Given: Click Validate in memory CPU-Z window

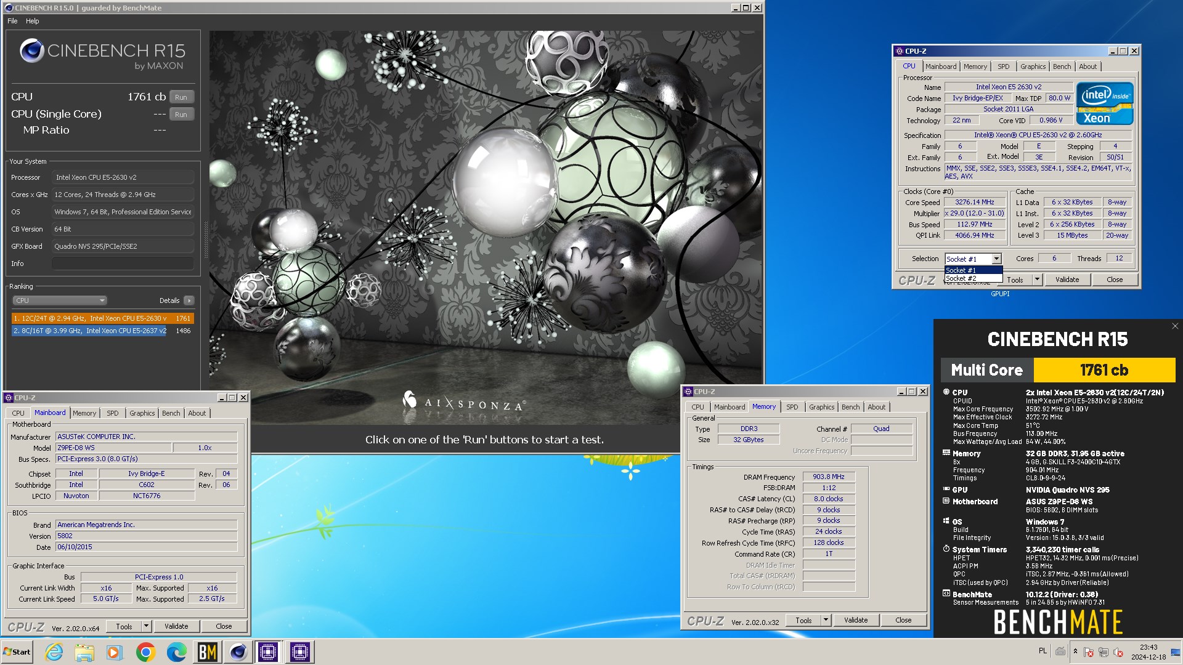Looking at the screenshot, I should pyautogui.click(x=856, y=620).
